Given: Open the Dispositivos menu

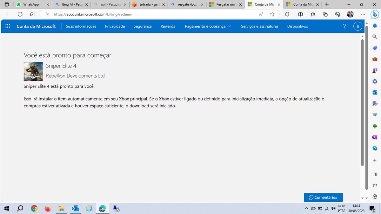Looking at the screenshot, I should point(297,26).
